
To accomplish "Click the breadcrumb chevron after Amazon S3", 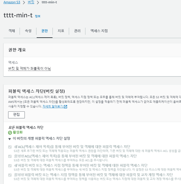I will click(24, 2).
